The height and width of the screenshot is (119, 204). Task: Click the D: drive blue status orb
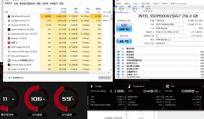129,7
